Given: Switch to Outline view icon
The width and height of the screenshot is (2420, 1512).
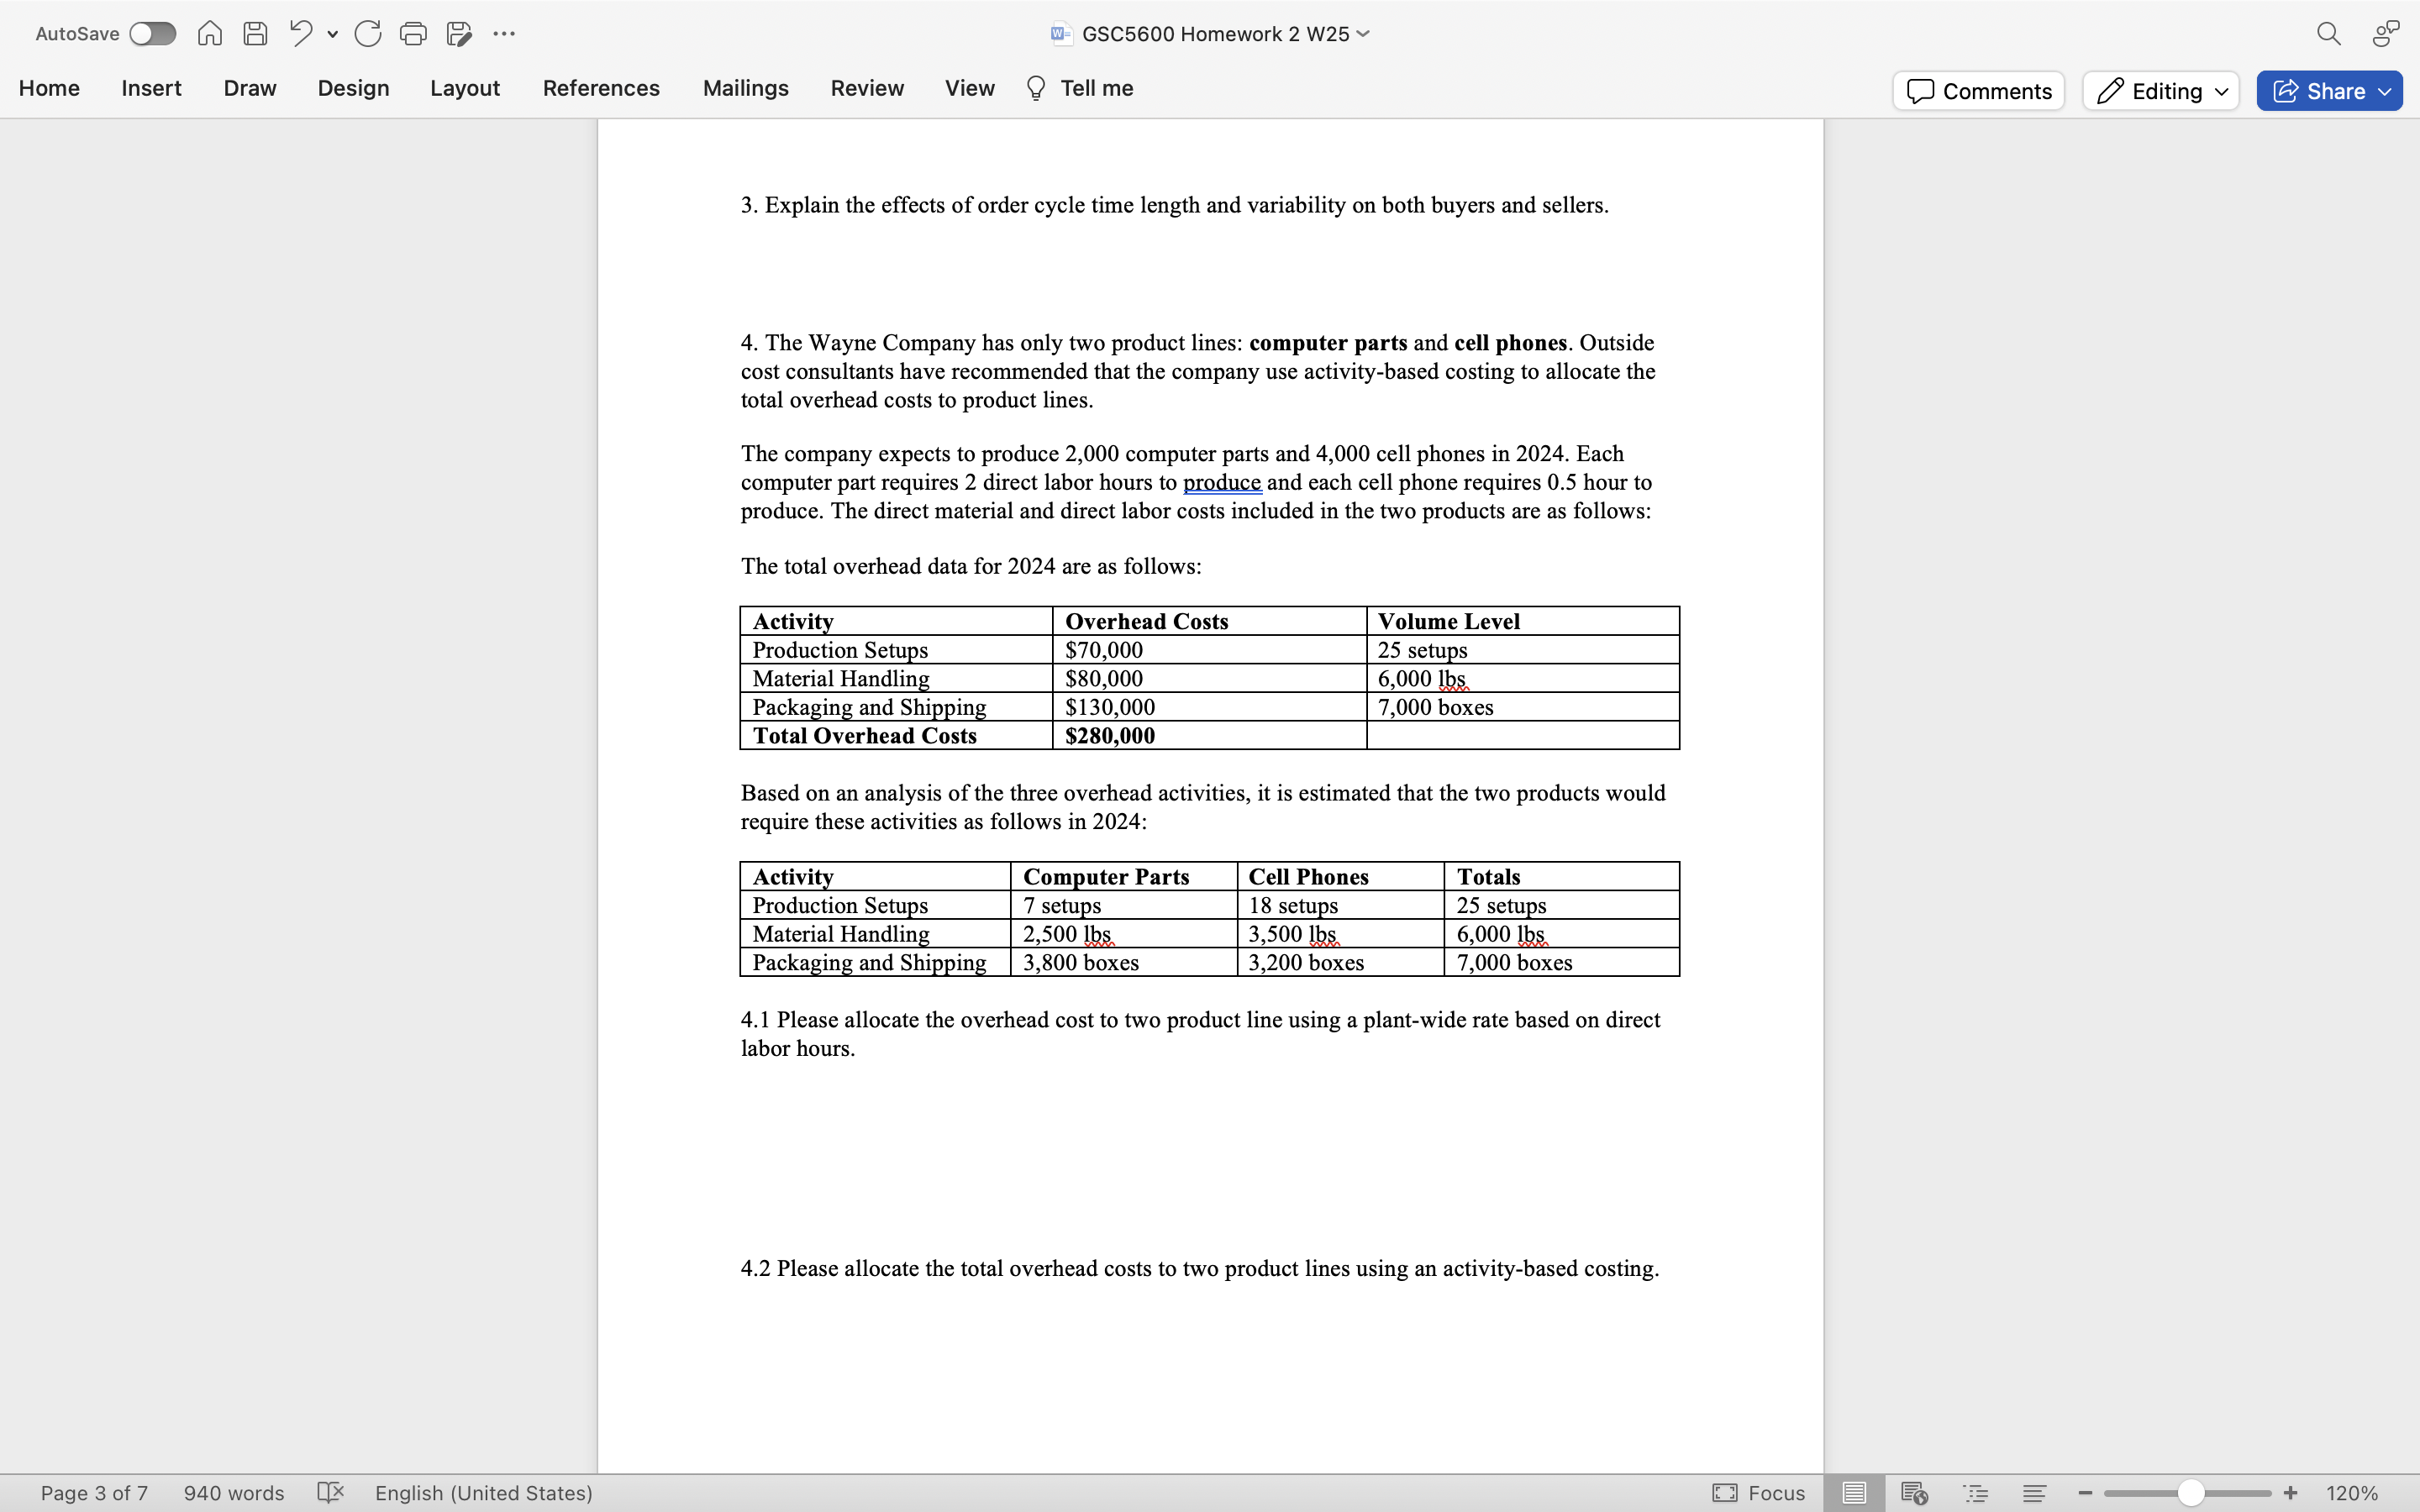Looking at the screenshot, I should click(x=1975, y=1492).
